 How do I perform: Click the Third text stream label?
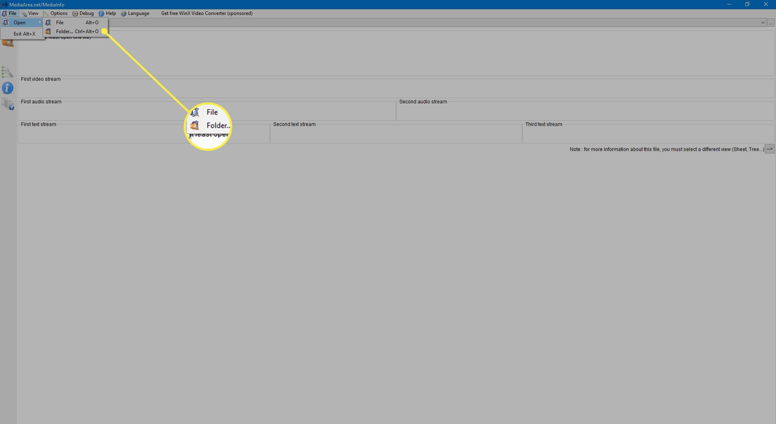(x=544, y=124)
